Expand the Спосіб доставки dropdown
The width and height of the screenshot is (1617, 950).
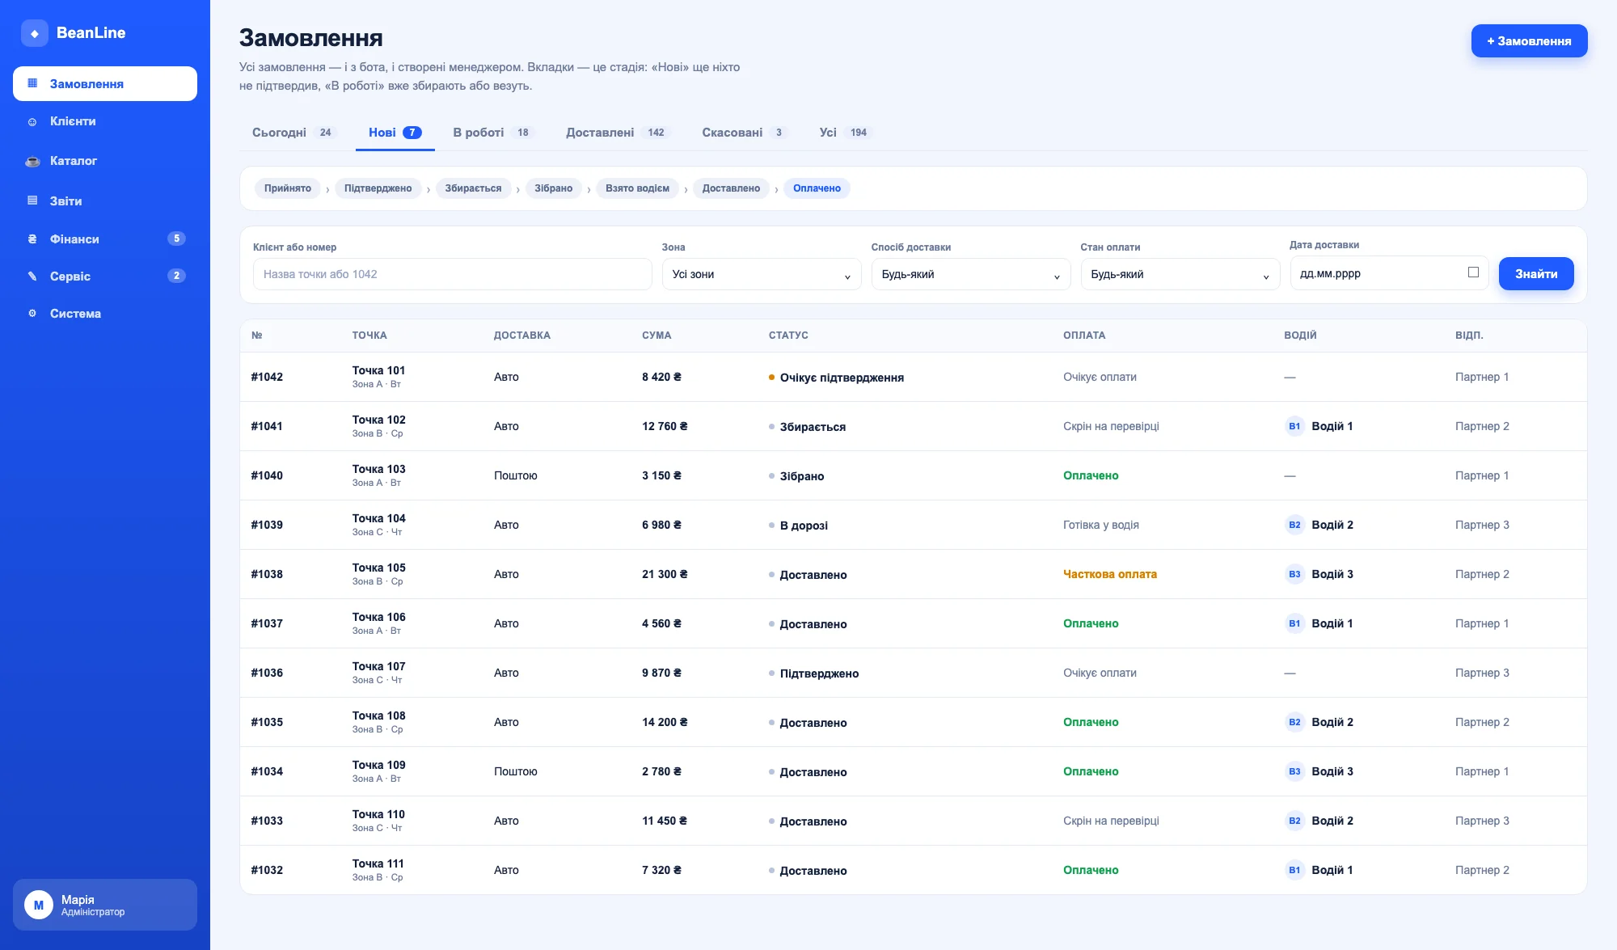point(971,274)
